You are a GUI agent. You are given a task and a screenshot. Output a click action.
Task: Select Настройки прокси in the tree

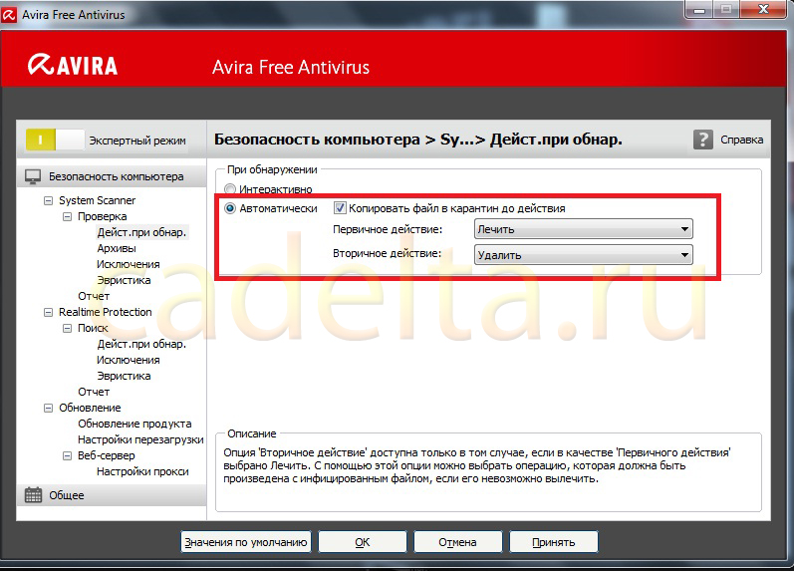click(x=142, y=471)
